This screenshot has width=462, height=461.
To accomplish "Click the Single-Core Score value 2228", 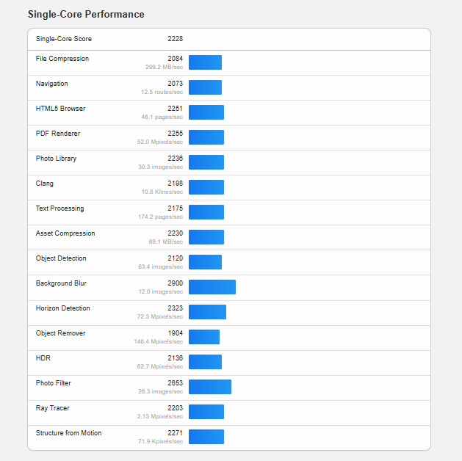I will 175,39.
